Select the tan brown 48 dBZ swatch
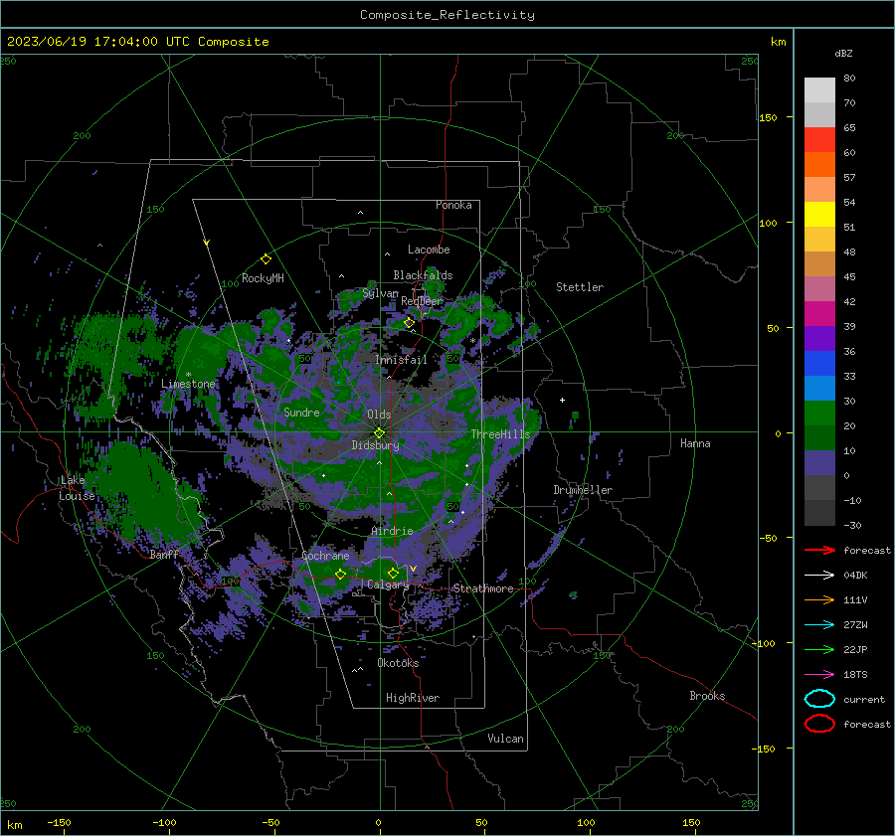895x836 pixels. [x=819, y=263]
